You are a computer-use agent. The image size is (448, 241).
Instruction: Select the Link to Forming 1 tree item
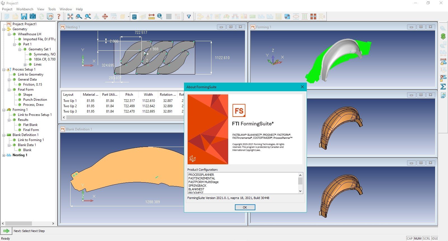pyautogui.click(x=31, y=140)
